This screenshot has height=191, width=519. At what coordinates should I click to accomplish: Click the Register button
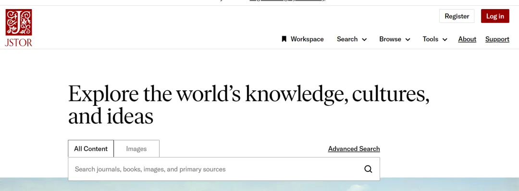(x=457, y=16)
